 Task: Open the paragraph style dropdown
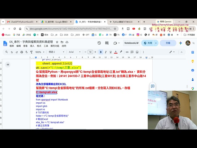click(x=56, y=52)
